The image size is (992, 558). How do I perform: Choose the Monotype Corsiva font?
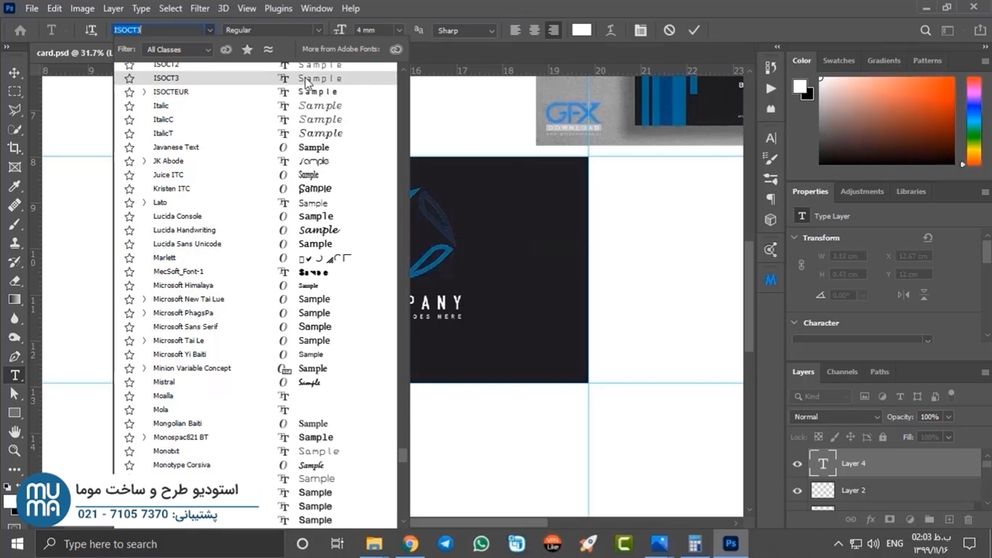(x=181, y=465)
